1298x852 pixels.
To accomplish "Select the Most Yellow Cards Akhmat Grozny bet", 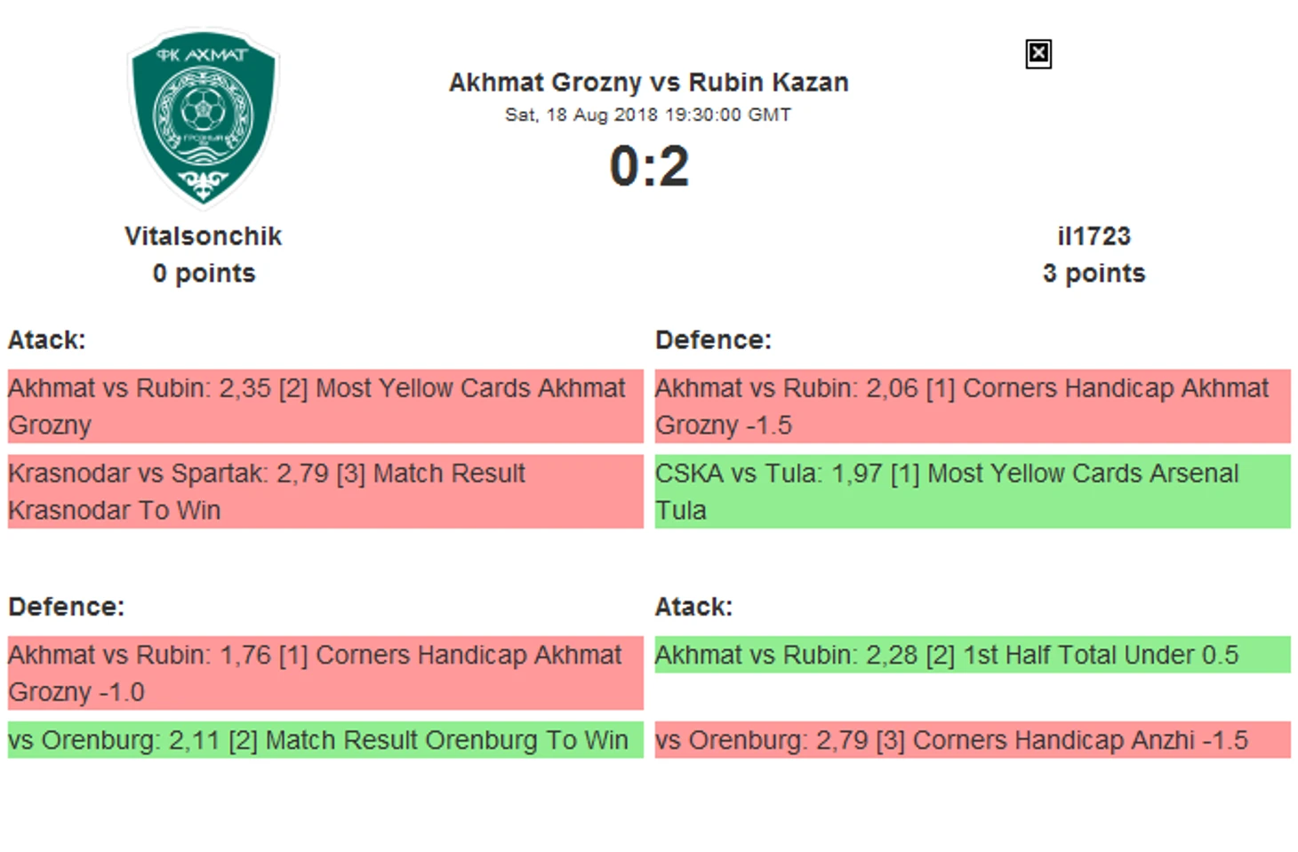I will pyautogui.click(x=325, y=406).
